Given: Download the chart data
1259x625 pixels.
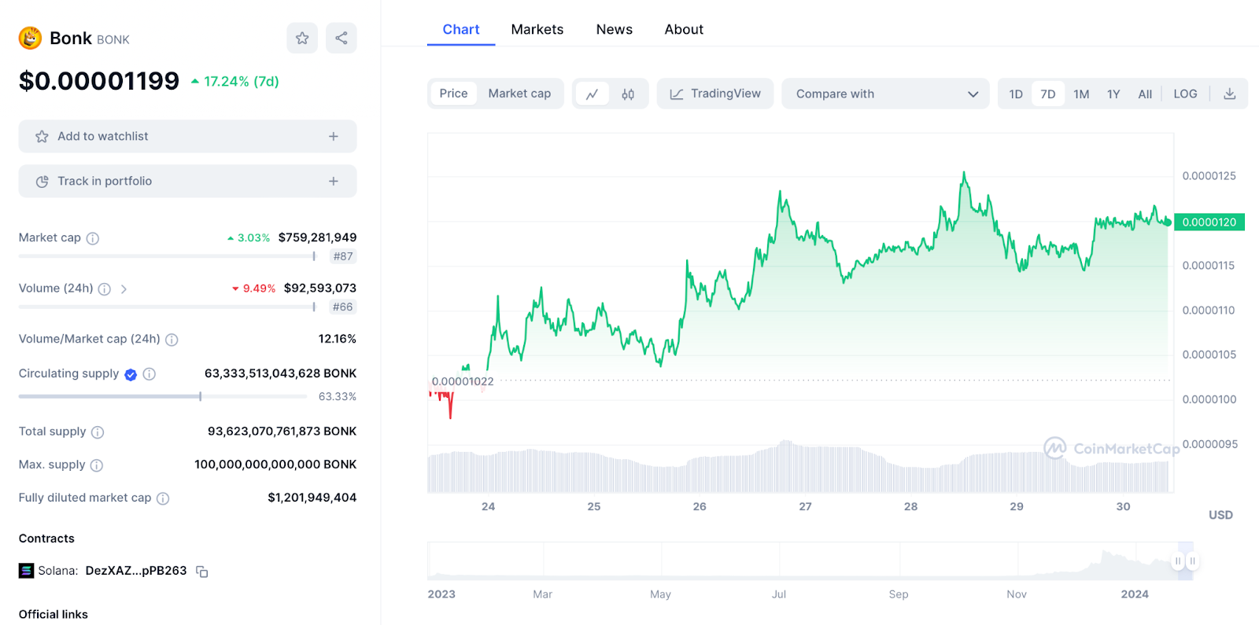Looking at the screenshot, I should (x=1230, y=94).
